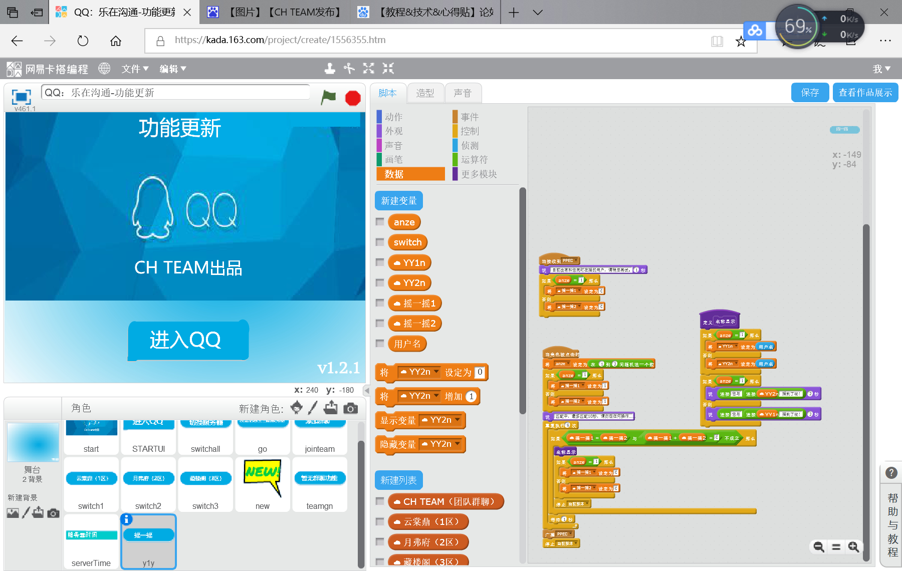Zoom out the script area

tap(819, 547)
